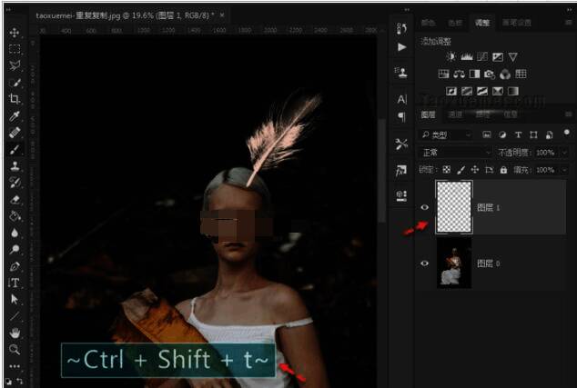
Task: Select the Zoom tool
Action: pos(15,349)
